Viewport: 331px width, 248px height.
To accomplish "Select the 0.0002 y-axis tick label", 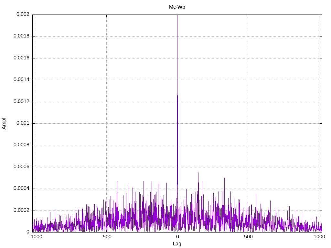I will (x=21, y=210).
